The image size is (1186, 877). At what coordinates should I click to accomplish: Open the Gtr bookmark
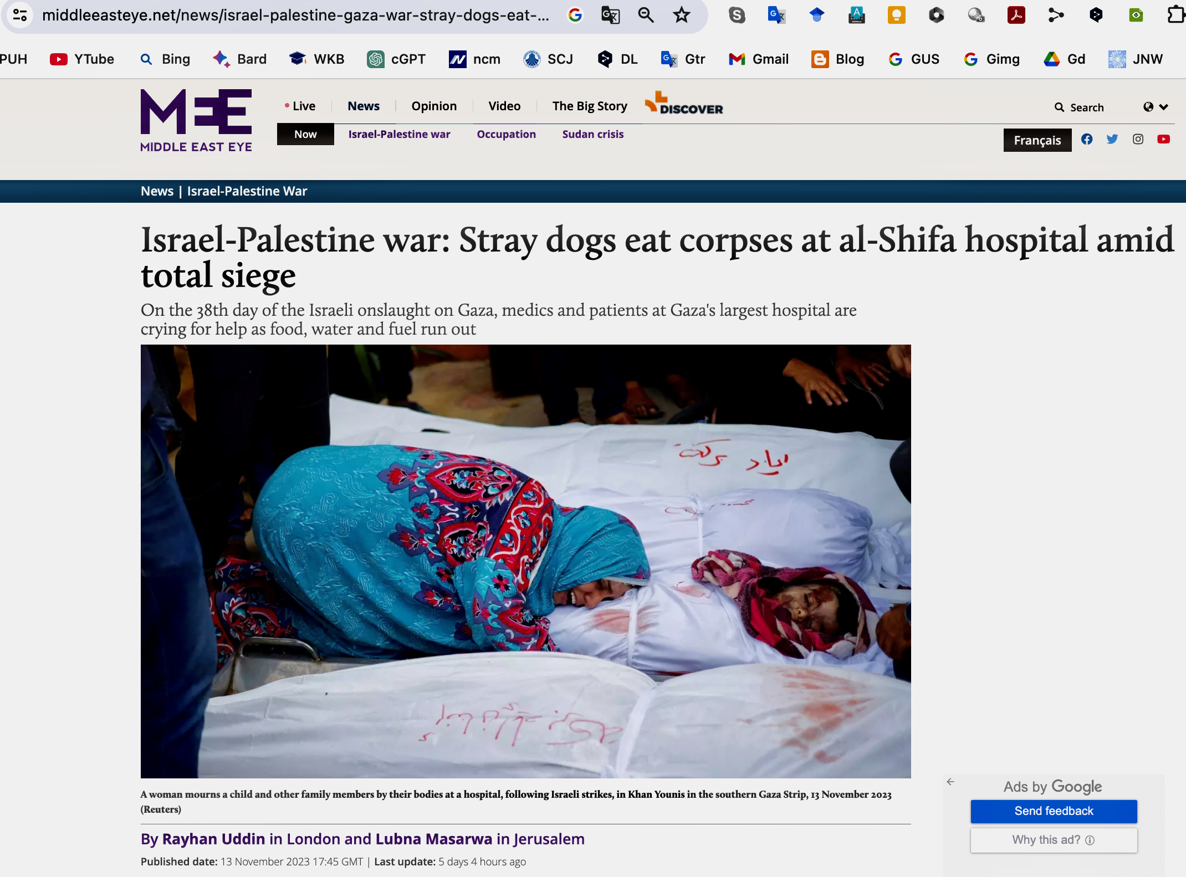pos(683,59)
